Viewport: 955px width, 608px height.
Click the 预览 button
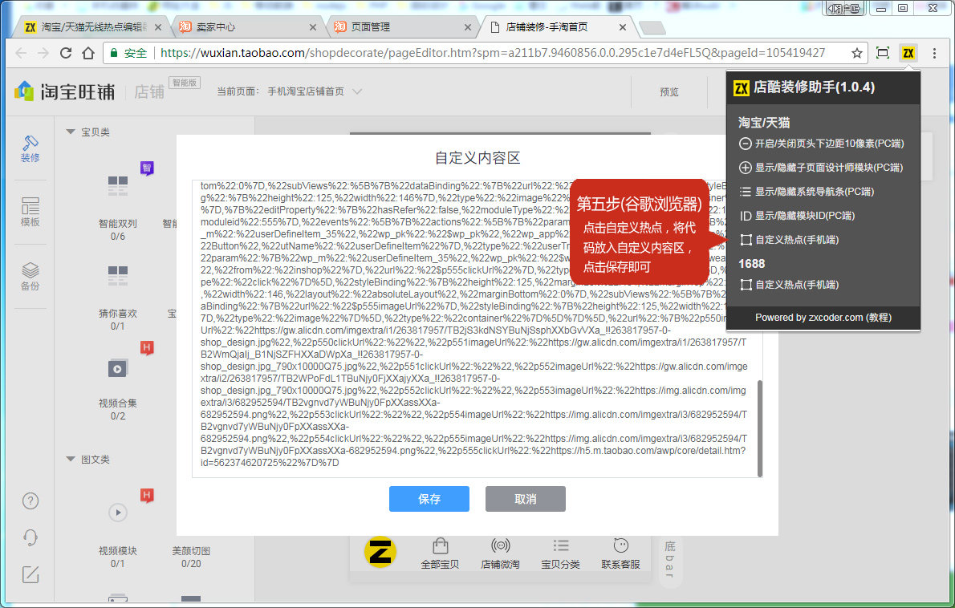668,92
